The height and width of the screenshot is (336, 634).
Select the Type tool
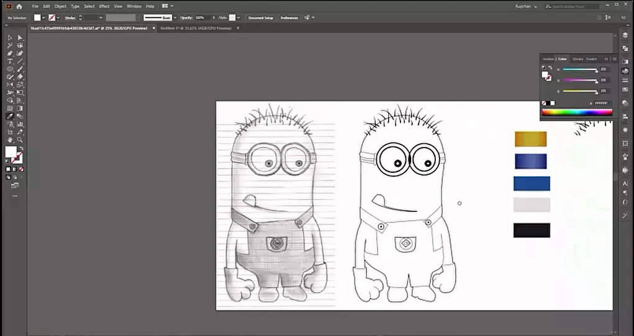[x=10, y=61]
